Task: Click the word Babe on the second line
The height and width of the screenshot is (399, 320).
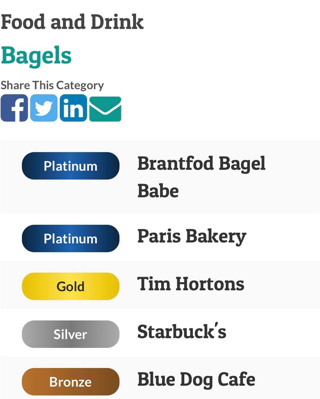Action: click(158, 191)
